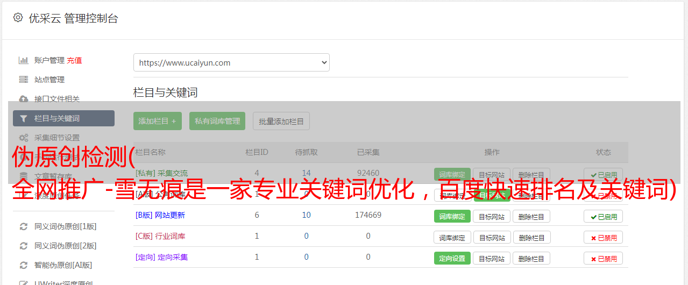Open 文章暂存库 in the sidebar

point(53,176)
